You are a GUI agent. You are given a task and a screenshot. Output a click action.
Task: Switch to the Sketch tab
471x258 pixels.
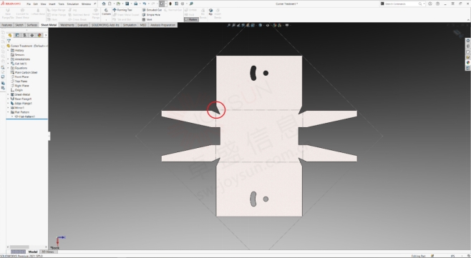tap(19, 25)
